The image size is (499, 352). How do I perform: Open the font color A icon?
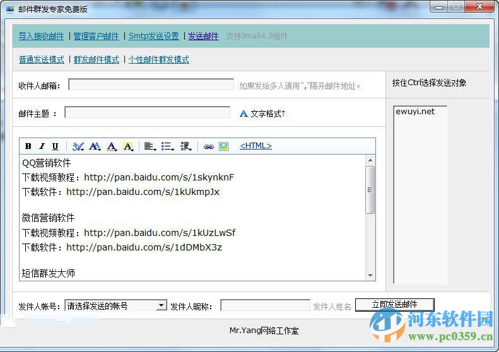pyautogui.click(x=112, y=146)
